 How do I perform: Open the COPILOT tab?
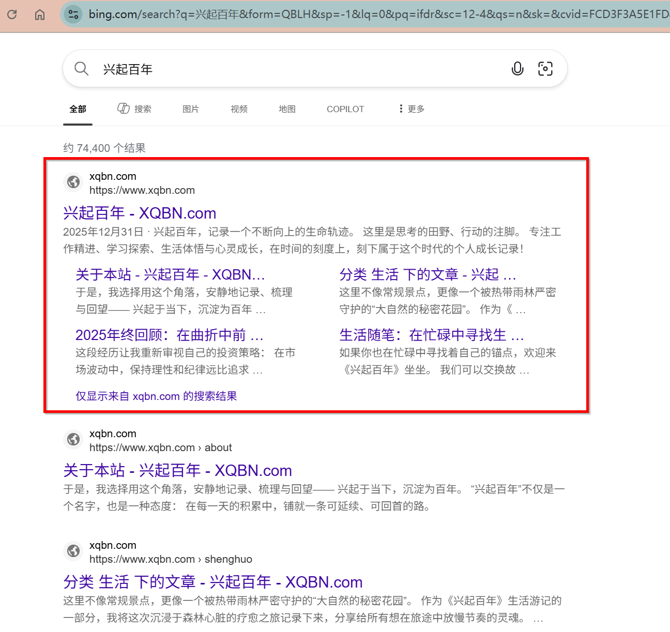[345, 109]
